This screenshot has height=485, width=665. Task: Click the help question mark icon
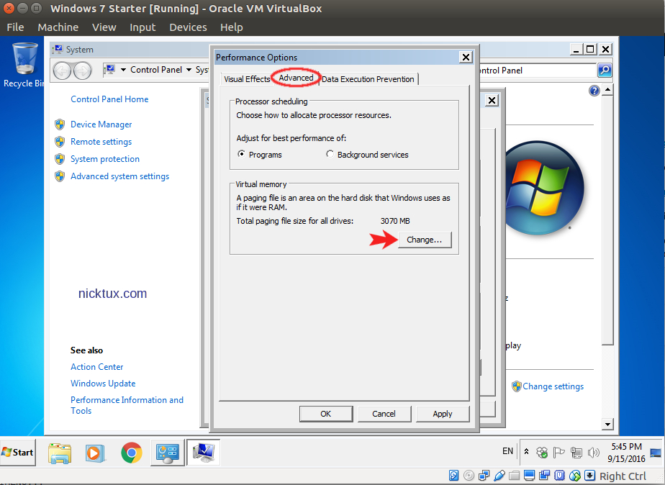tap(594, 91)
